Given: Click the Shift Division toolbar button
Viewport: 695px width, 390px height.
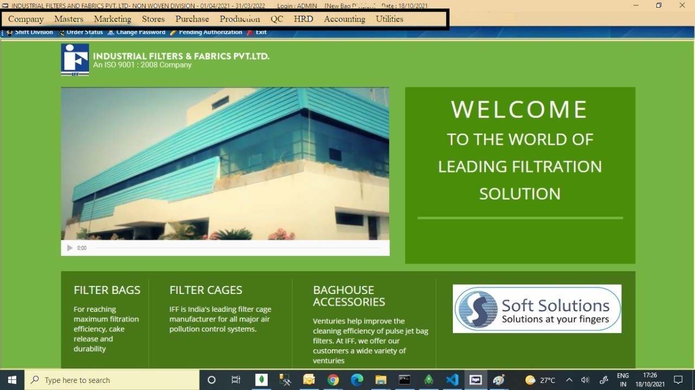Looking at the screenshot, I should pyautogui.click(x=30, y=33).
